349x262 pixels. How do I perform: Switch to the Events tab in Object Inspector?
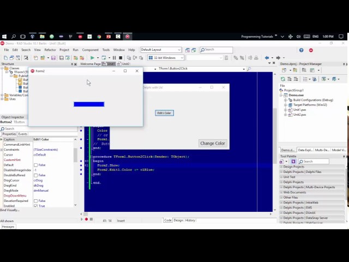pos(22,134)
